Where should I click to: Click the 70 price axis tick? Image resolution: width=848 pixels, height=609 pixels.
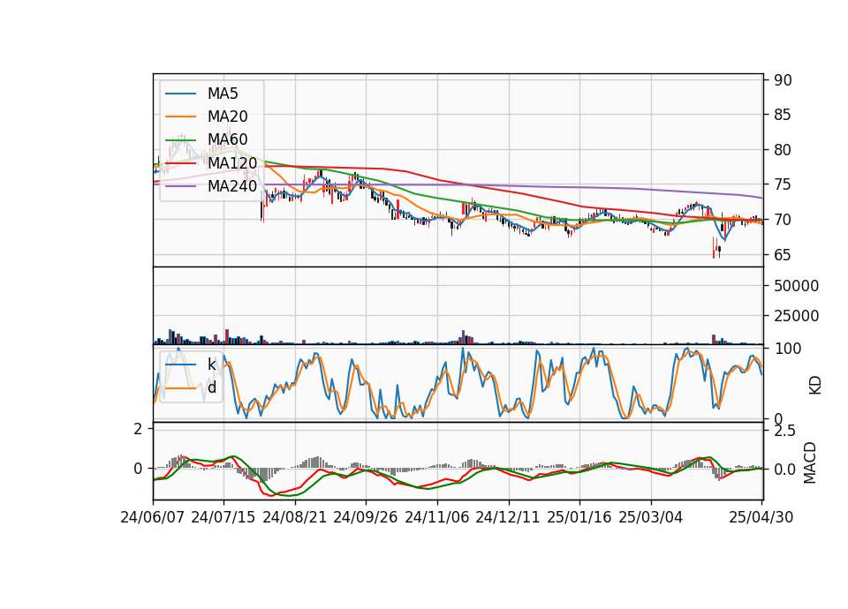pyautogui.click(x=783, y=220)
